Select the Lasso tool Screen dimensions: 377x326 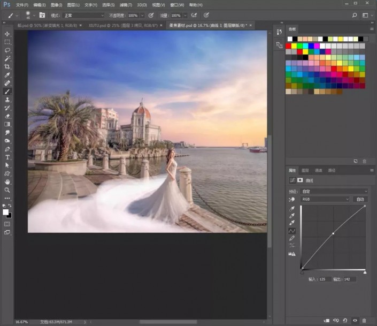[7, 50]
